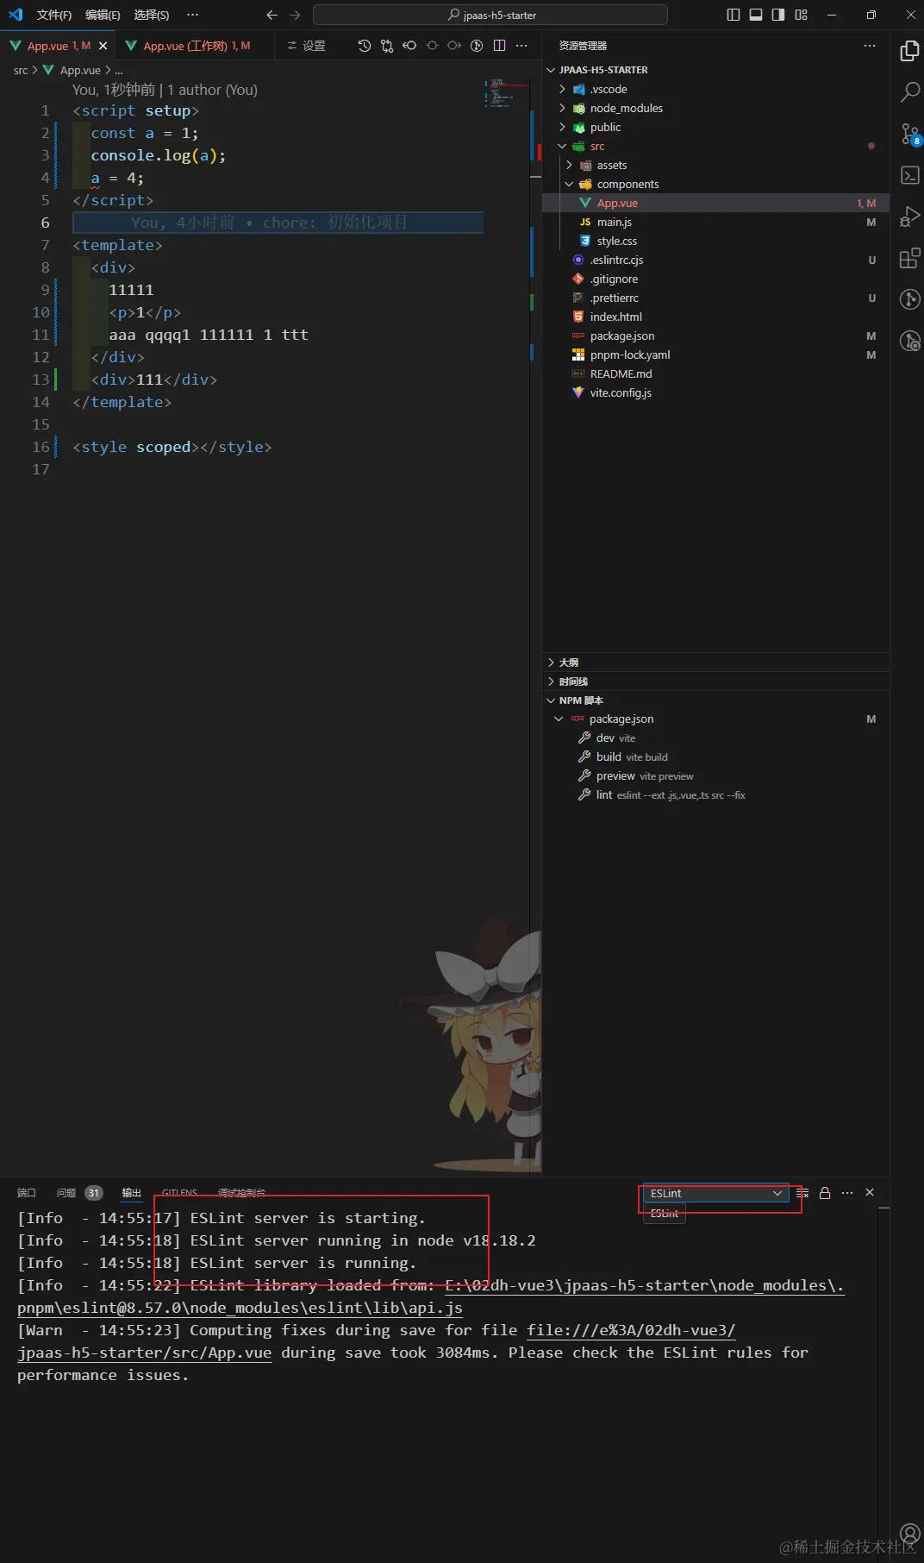Screen dimensions: 924x1563
Task: Open vite.config.js in the explorer
Action: 621,393
